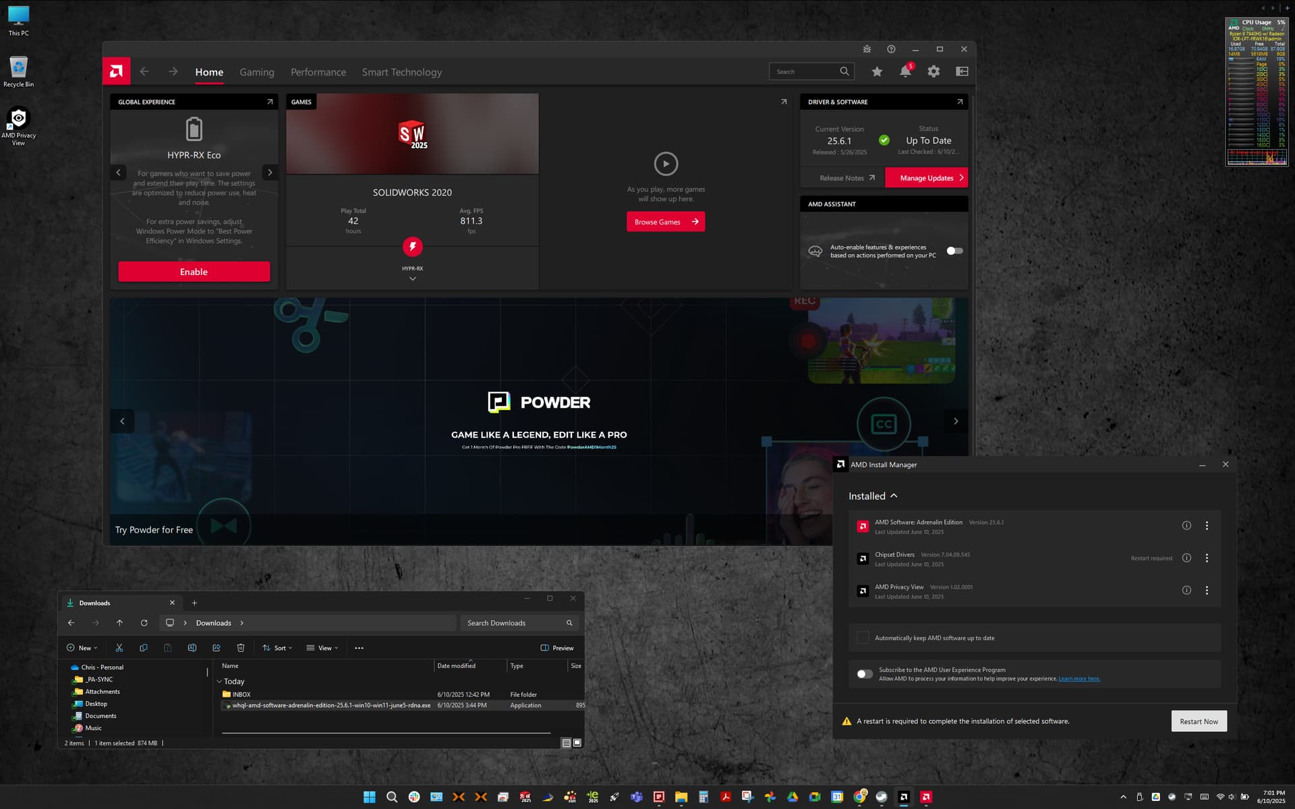This screenshot has width=1295, height=809.
Task: Check Automatically keep AMD software up to date
Action: point(863,638)
